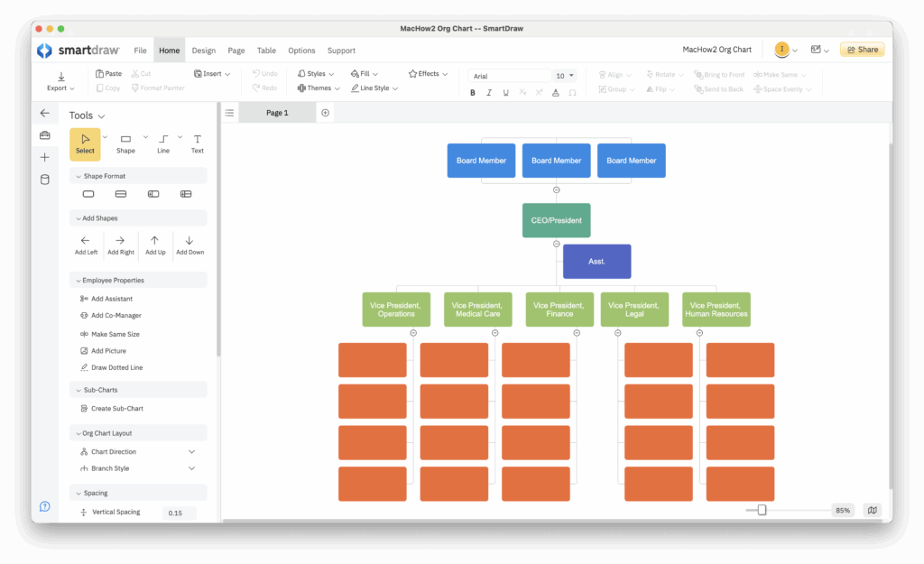Screen dimensions: 924x564
Task: Open the toolbox briefcase sidebar icon
Action: point(45,135)
